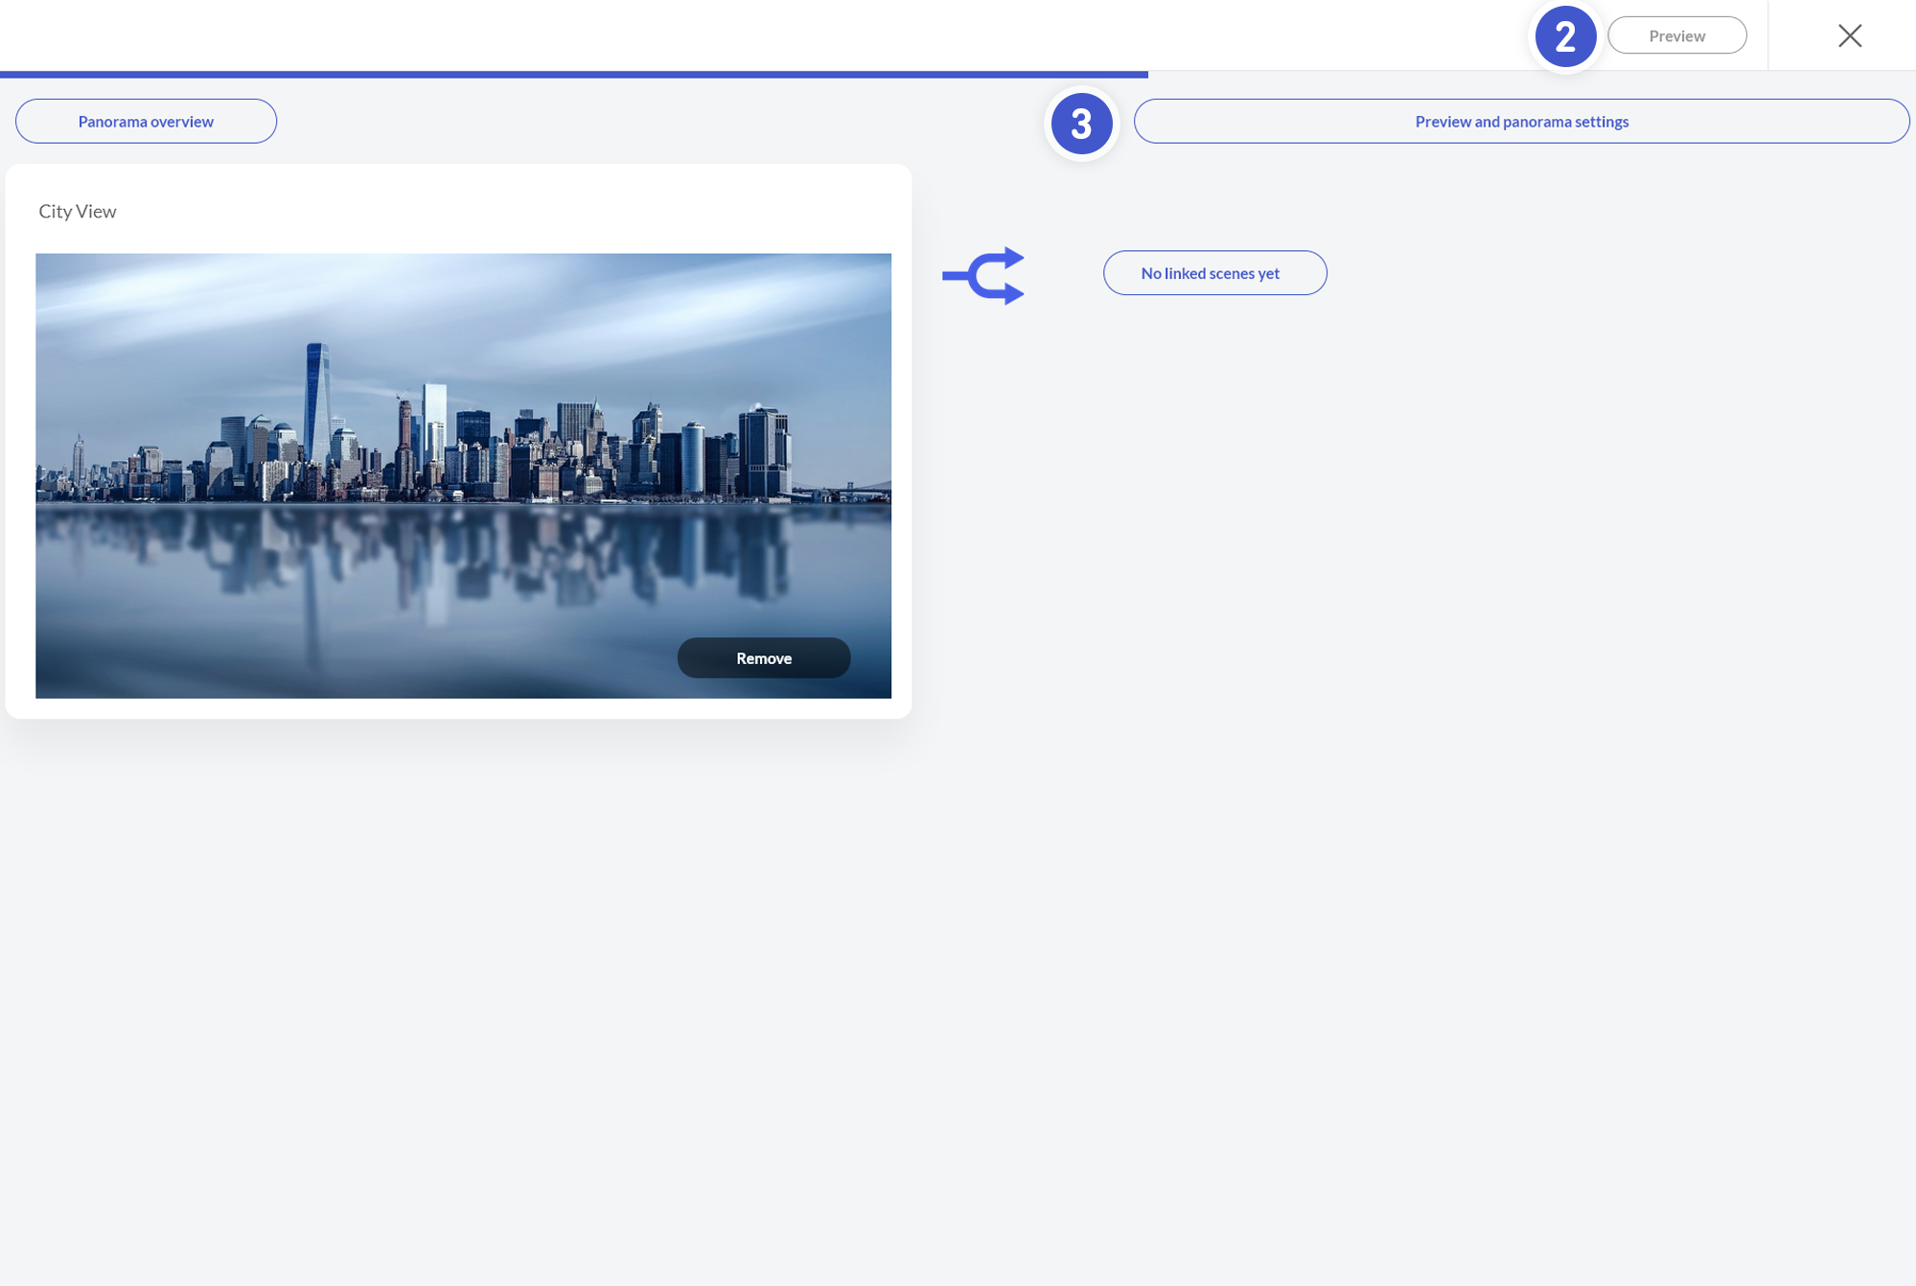Open Preview and panorama settings
Image resolution: width=1916 pixels, height=1286 pixels.
(x=1521, y=122)
